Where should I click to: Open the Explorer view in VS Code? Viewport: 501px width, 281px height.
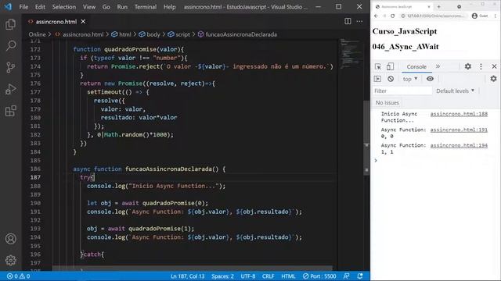pyautogui.click(x=10, y=24)
